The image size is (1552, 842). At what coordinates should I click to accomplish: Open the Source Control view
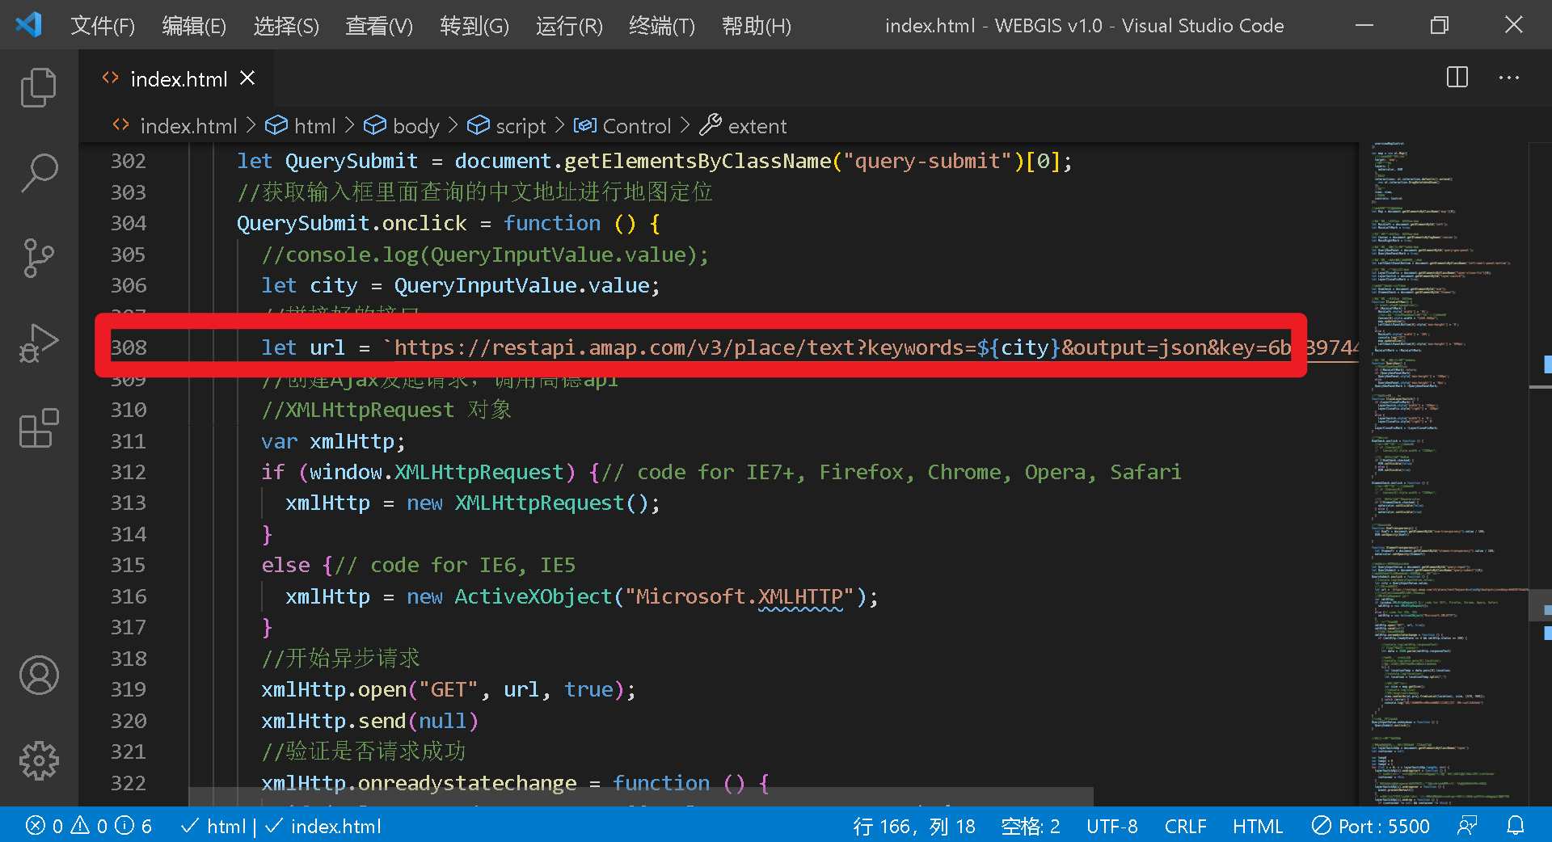[x=39, y=259]
